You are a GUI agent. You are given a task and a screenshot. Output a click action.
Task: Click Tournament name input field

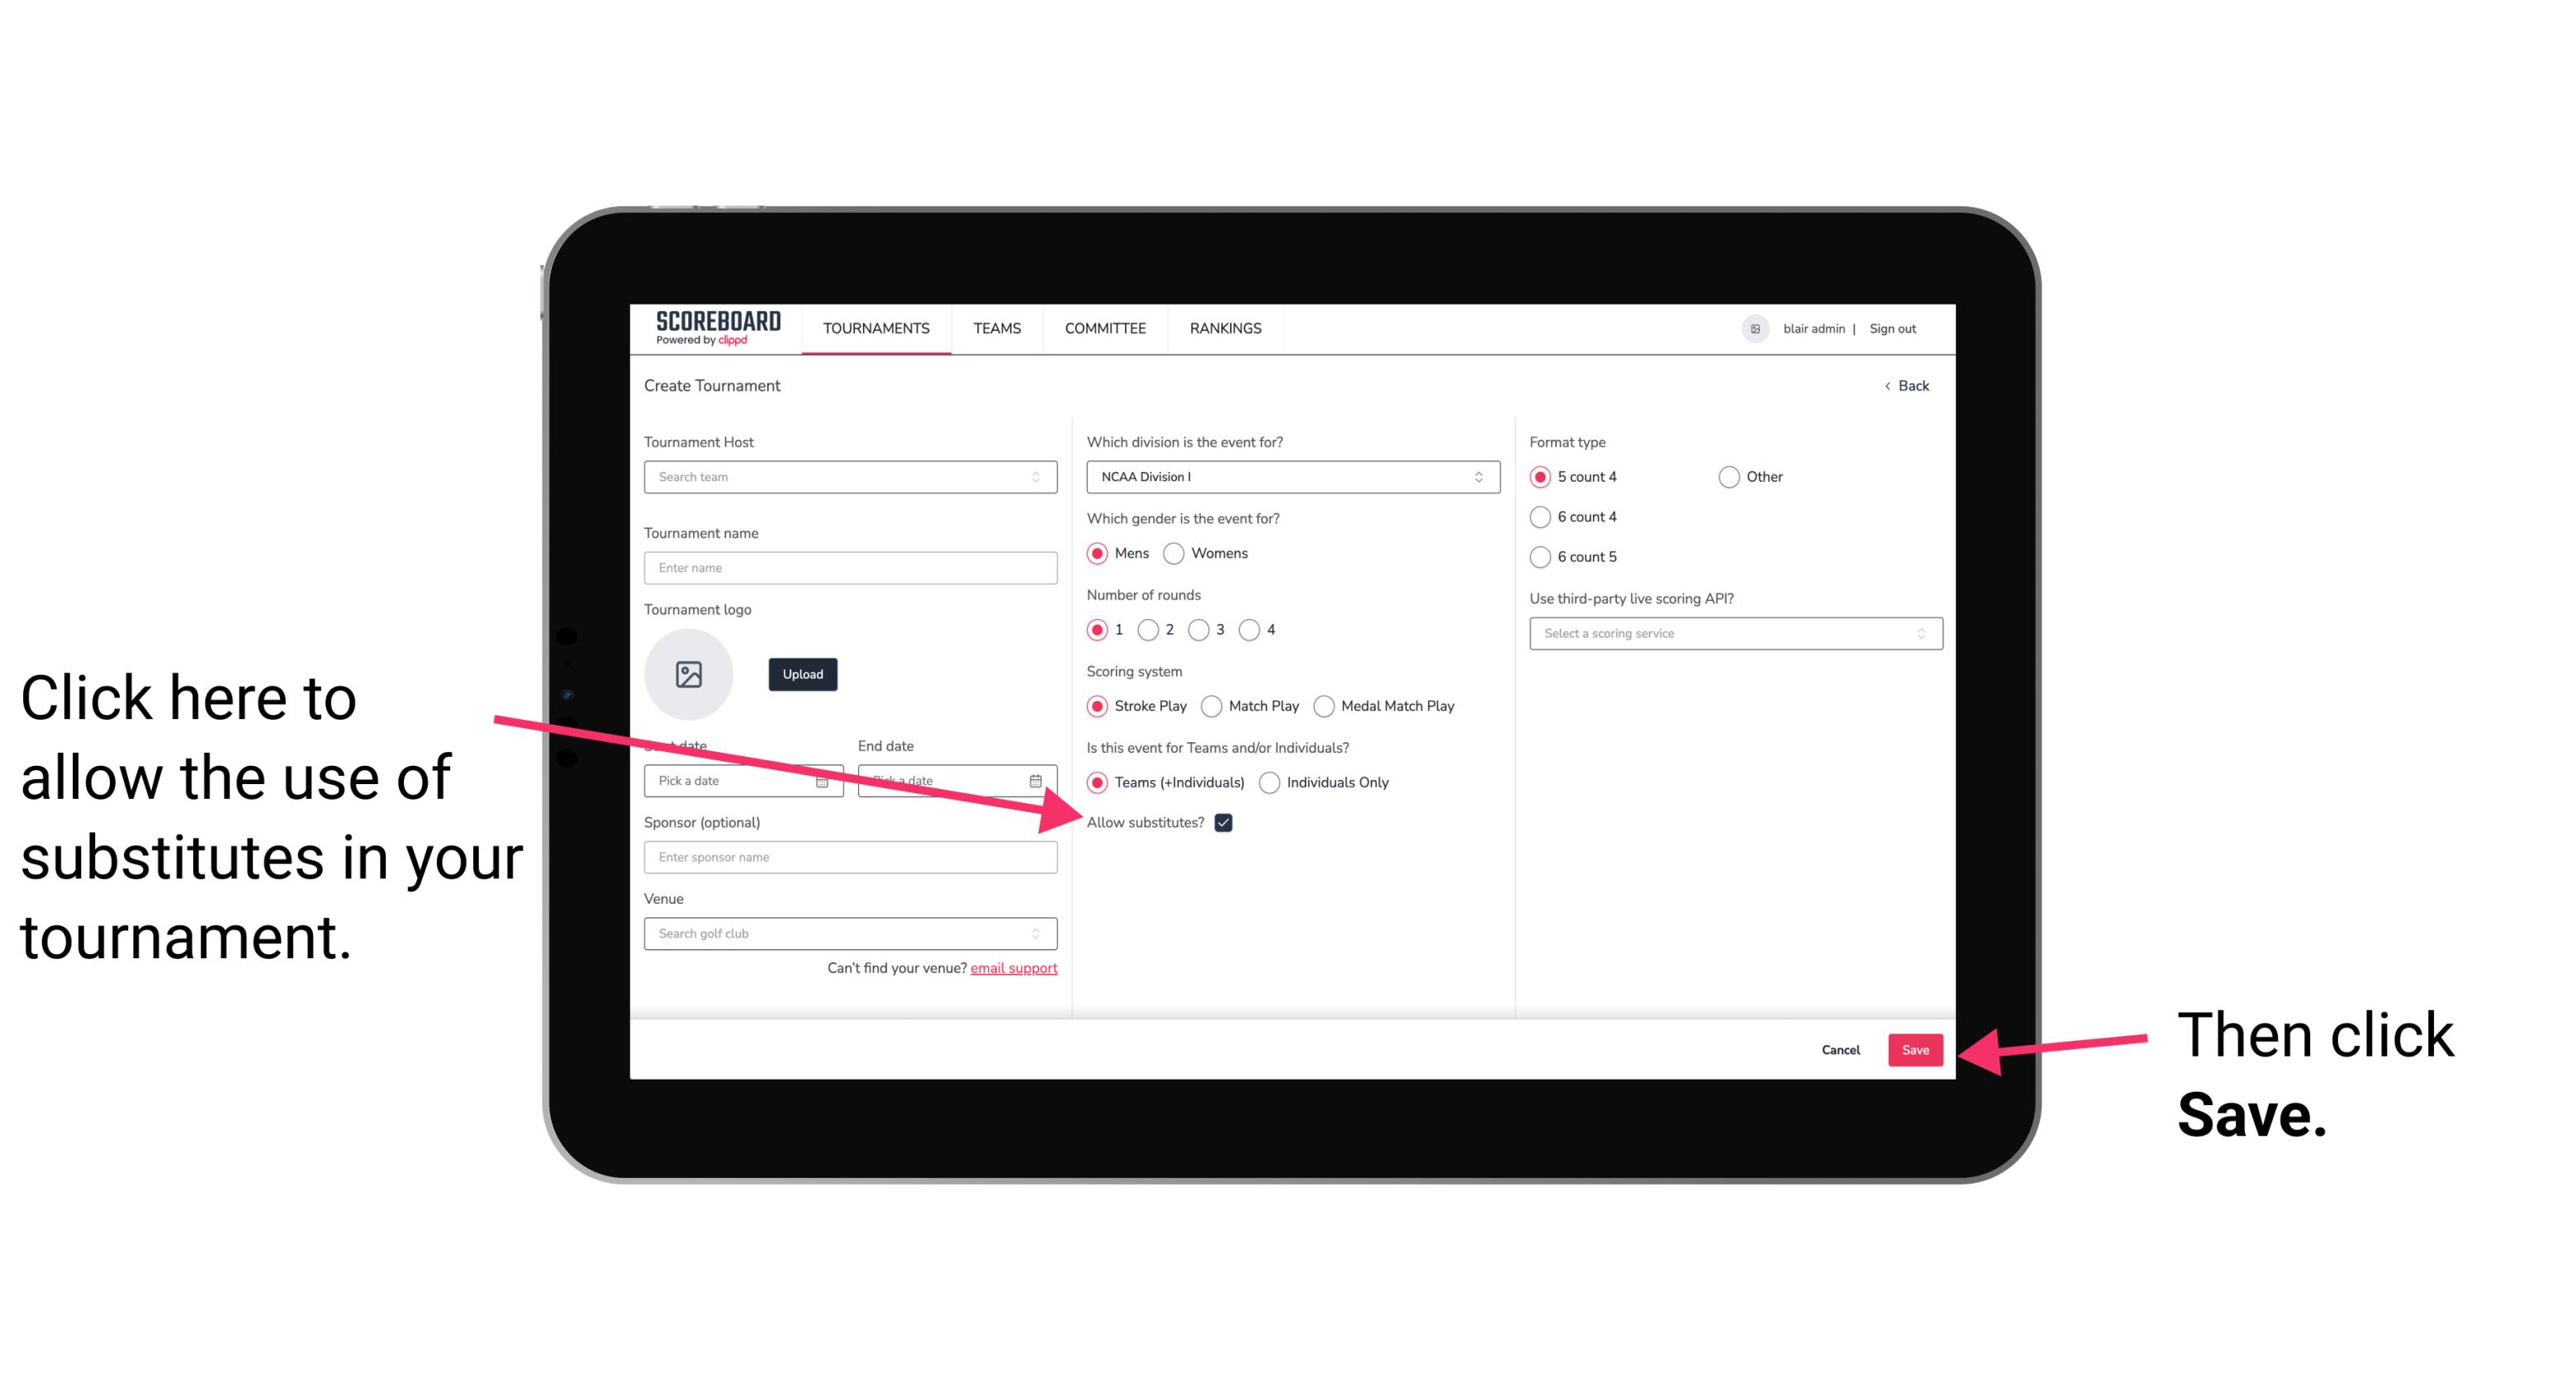point(850,568)
